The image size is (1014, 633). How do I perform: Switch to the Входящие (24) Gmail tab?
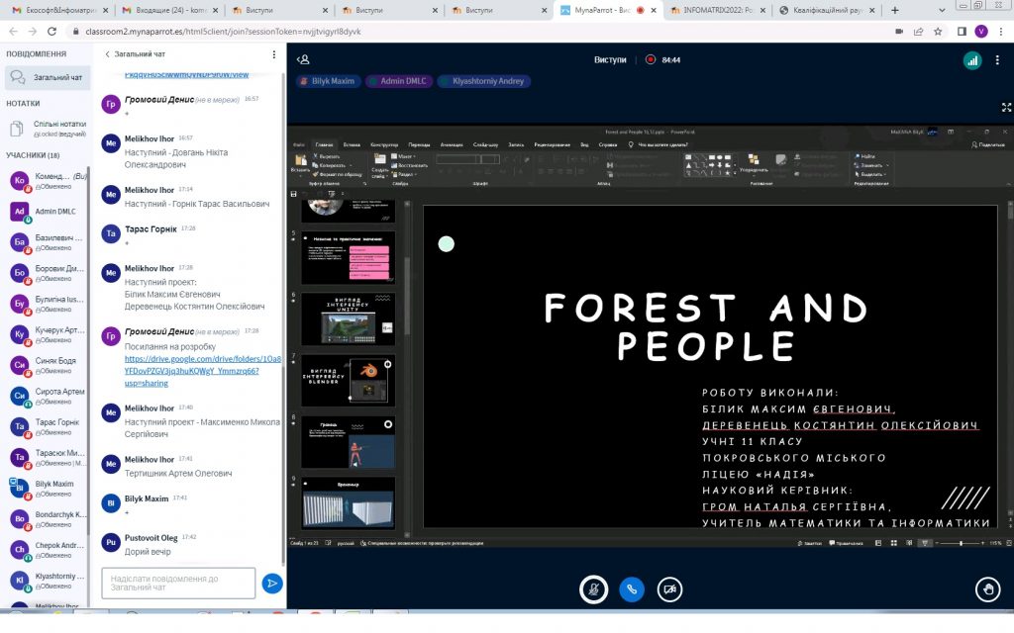click(x=158, y=10)
